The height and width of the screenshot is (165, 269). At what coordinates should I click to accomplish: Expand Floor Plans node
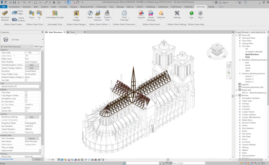(240, 41)
